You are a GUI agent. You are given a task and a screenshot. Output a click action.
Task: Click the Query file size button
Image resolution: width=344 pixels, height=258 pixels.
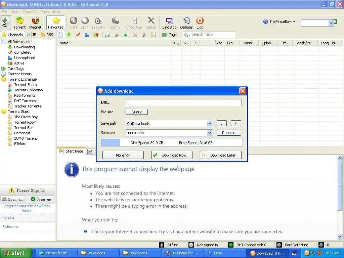pos(137,112)
